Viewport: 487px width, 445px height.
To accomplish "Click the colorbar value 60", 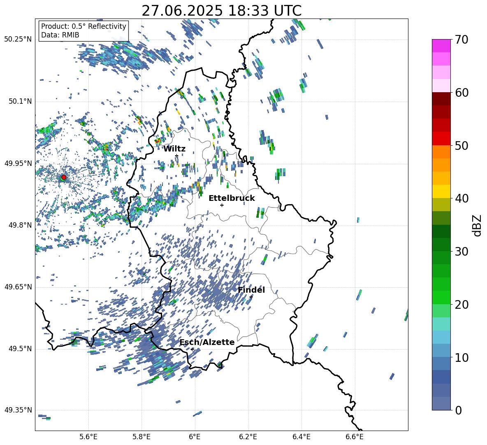I will (462, 93).
